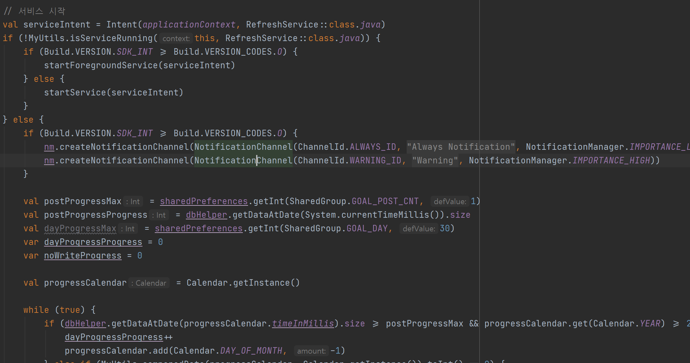Click IMPORTANCE_HIGH constant
The height and width of the screenshot is (363, 690).
611,161
